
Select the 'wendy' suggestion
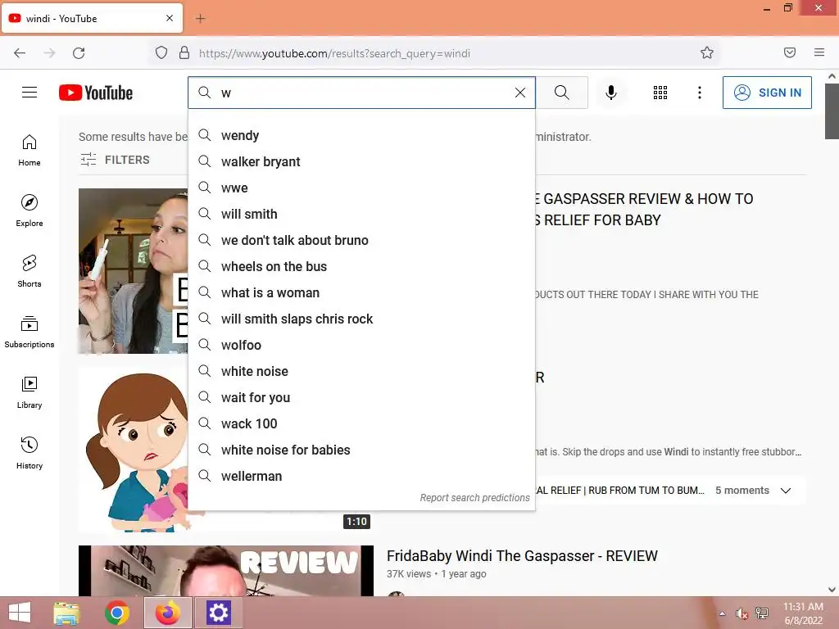361,135
